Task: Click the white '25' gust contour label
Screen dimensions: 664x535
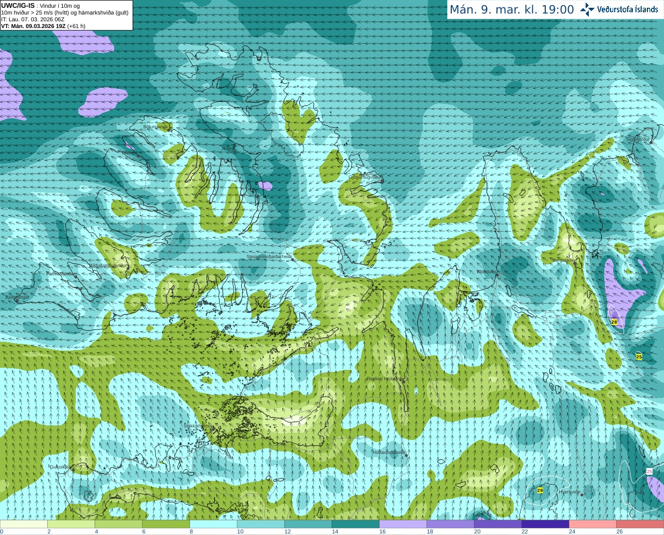Action: coord(649,471)
